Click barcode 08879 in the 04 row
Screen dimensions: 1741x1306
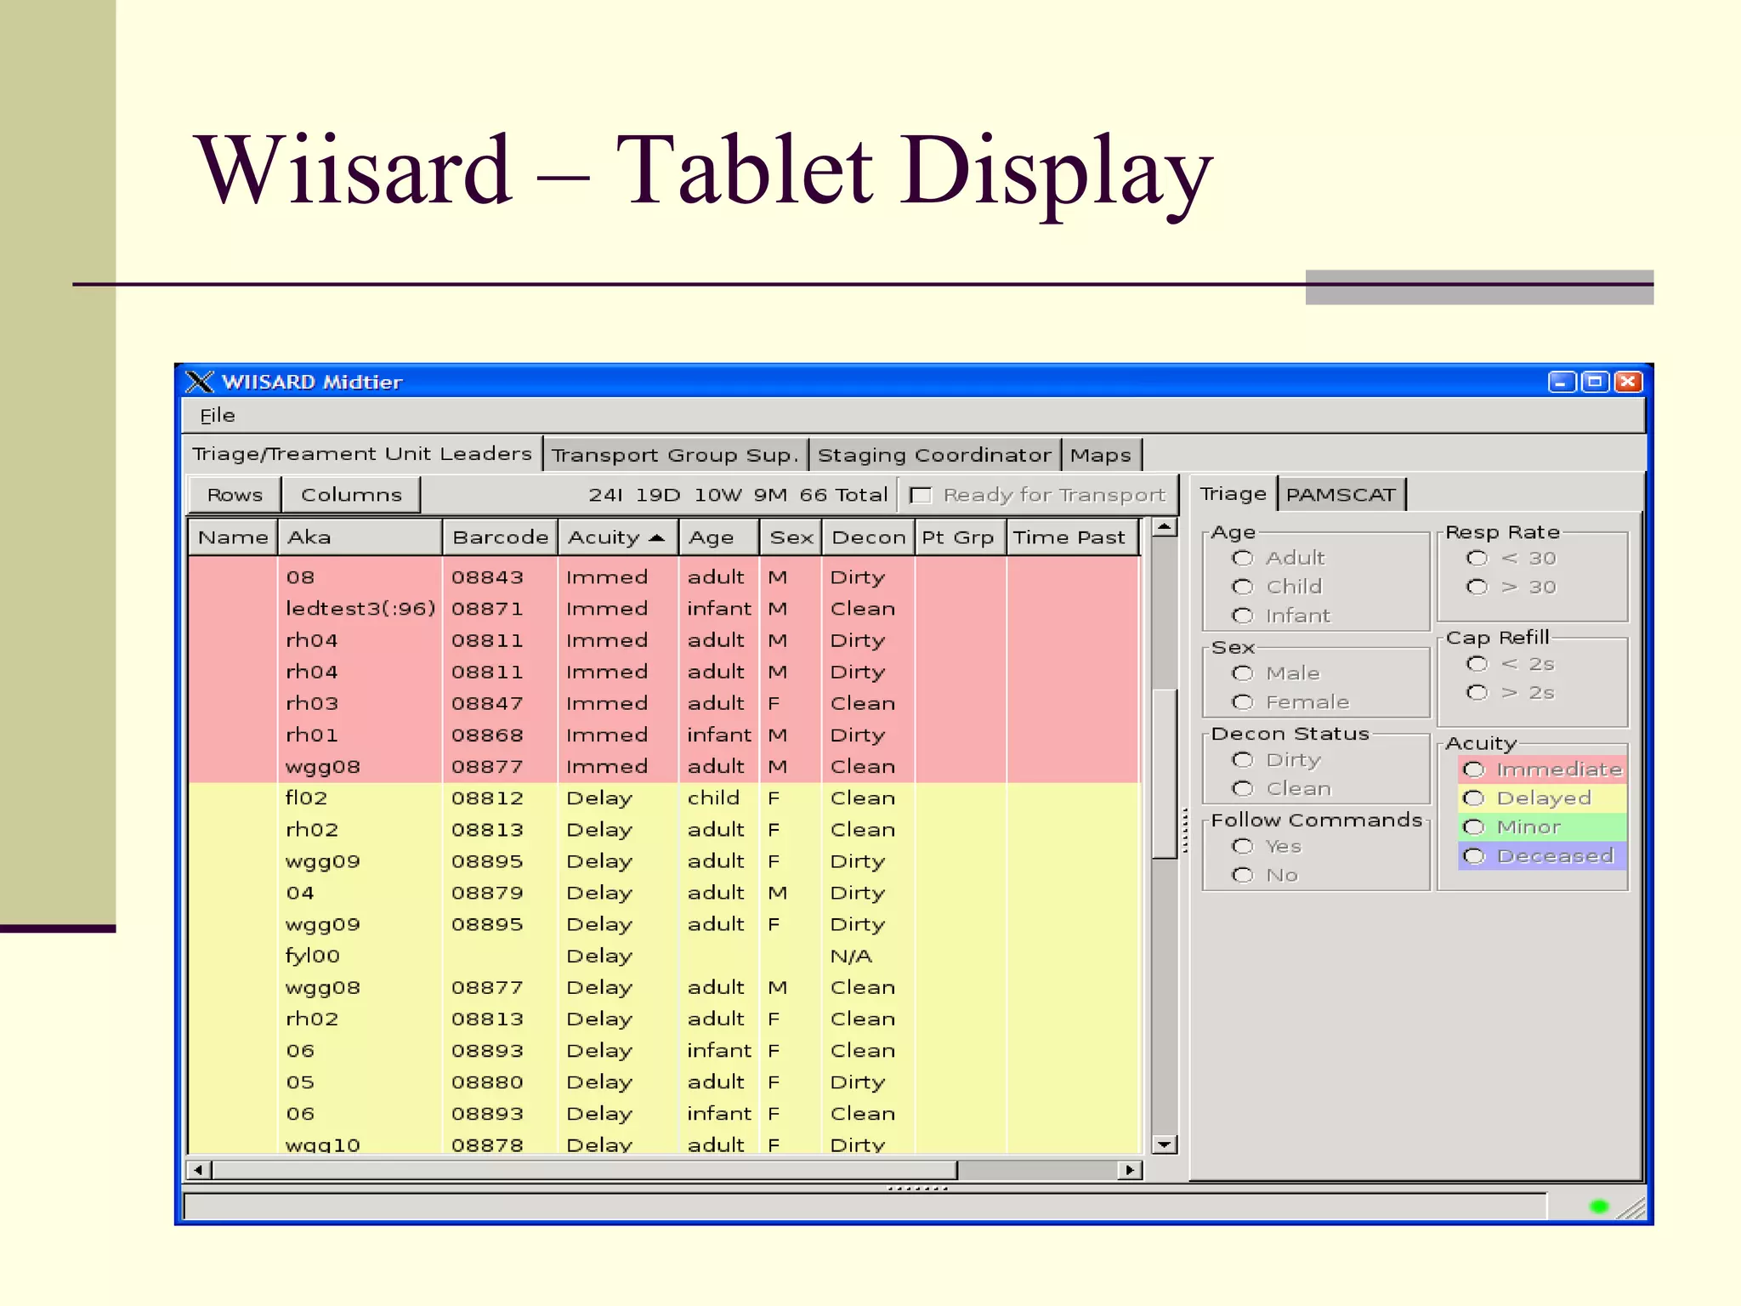(x=487, y=893)
